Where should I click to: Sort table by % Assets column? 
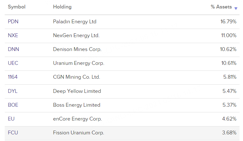(221, 7)
